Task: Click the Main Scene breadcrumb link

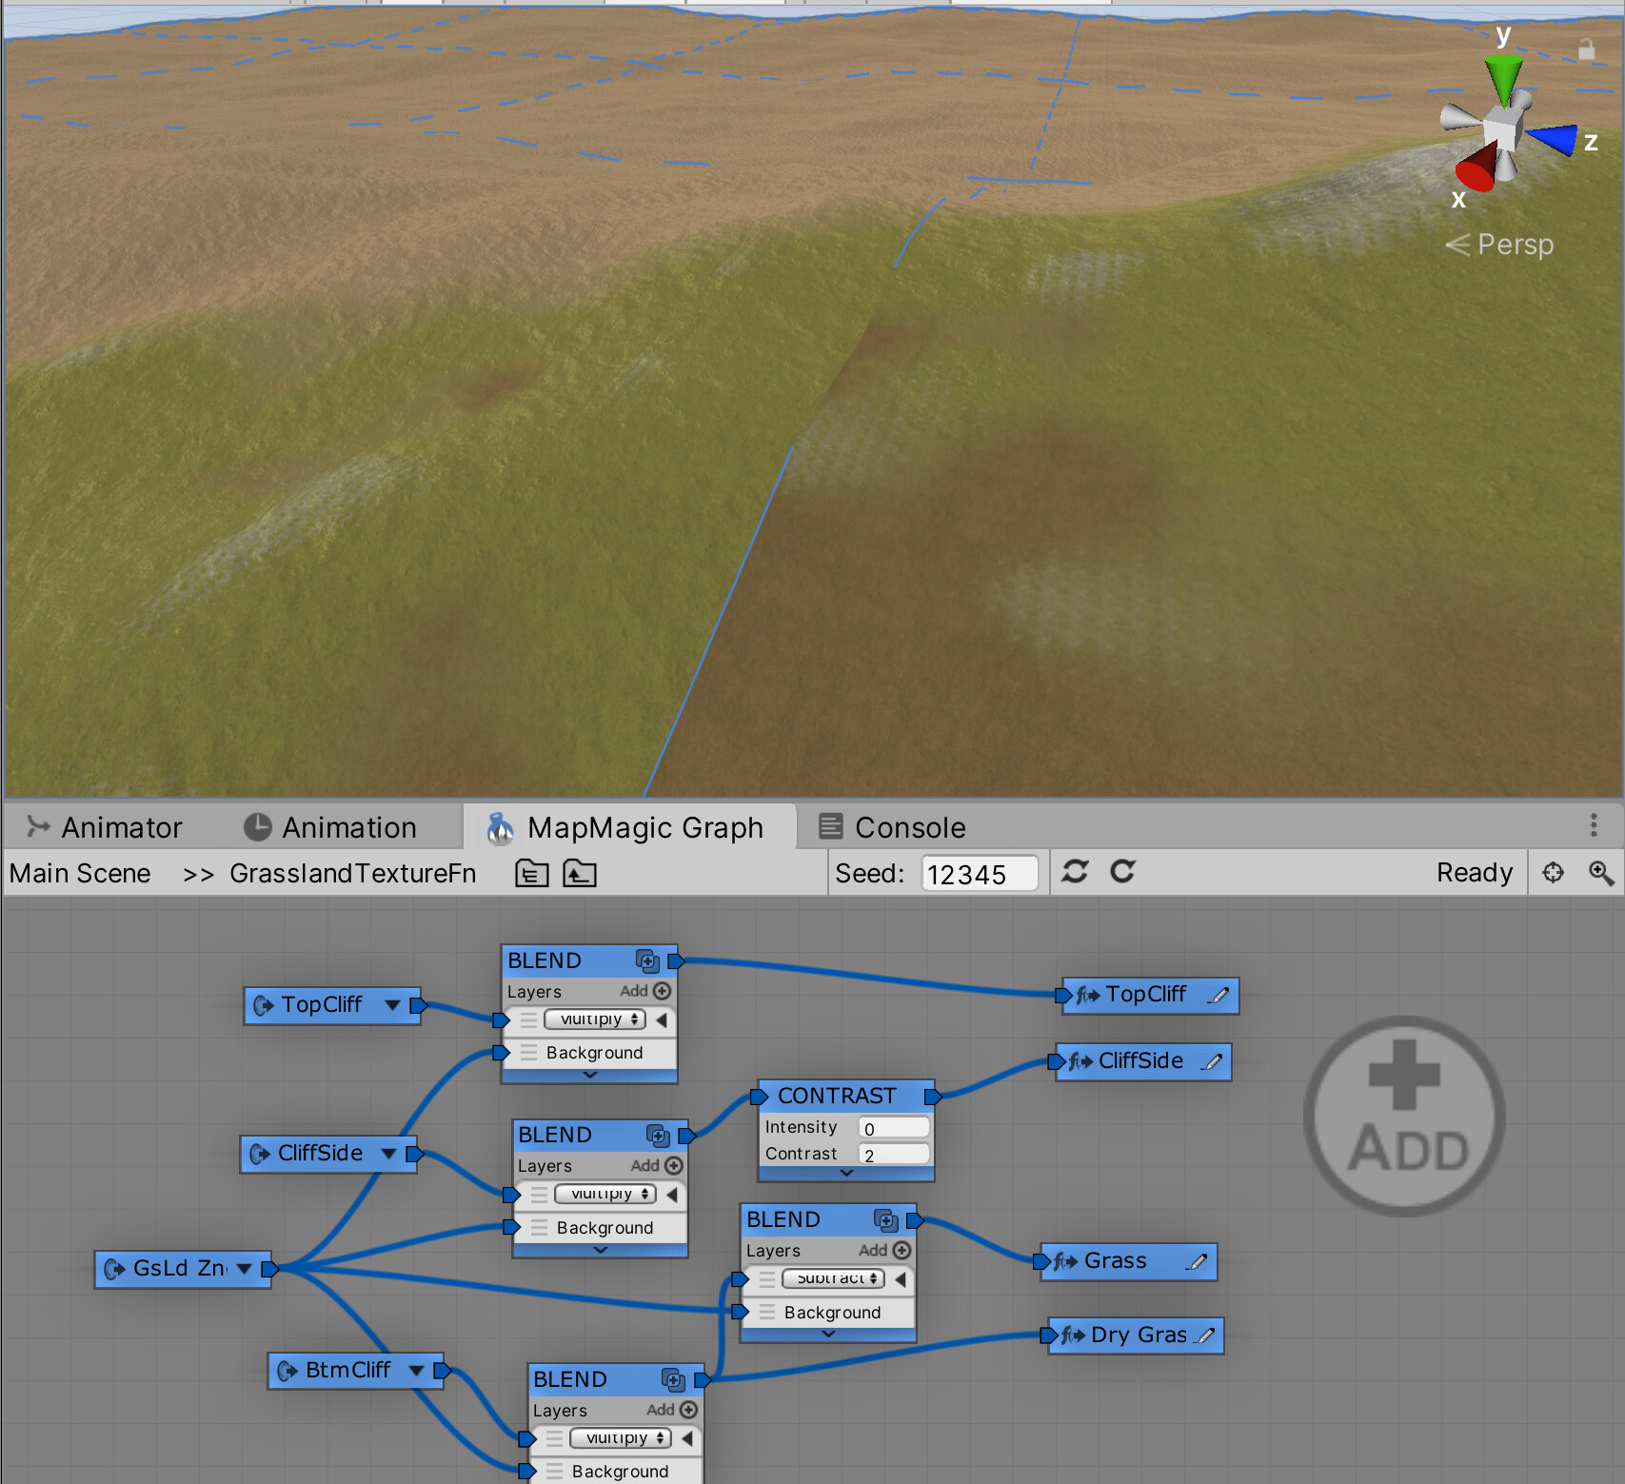Action: click(80, 873)
